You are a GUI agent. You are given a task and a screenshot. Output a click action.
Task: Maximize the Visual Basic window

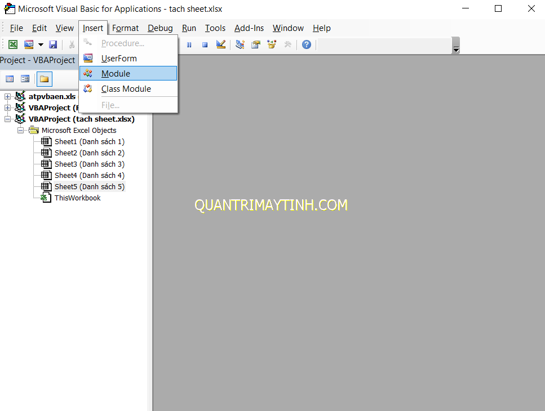pos(498,8)
